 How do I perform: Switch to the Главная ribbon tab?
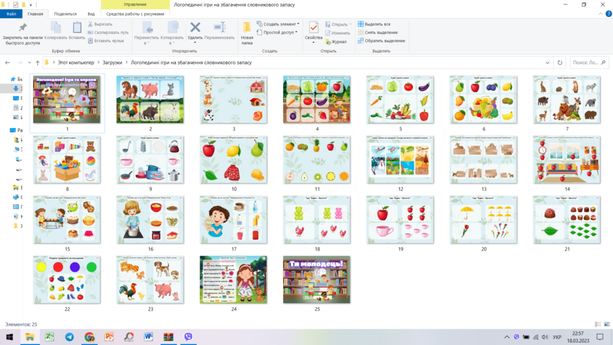coord(35,14)
